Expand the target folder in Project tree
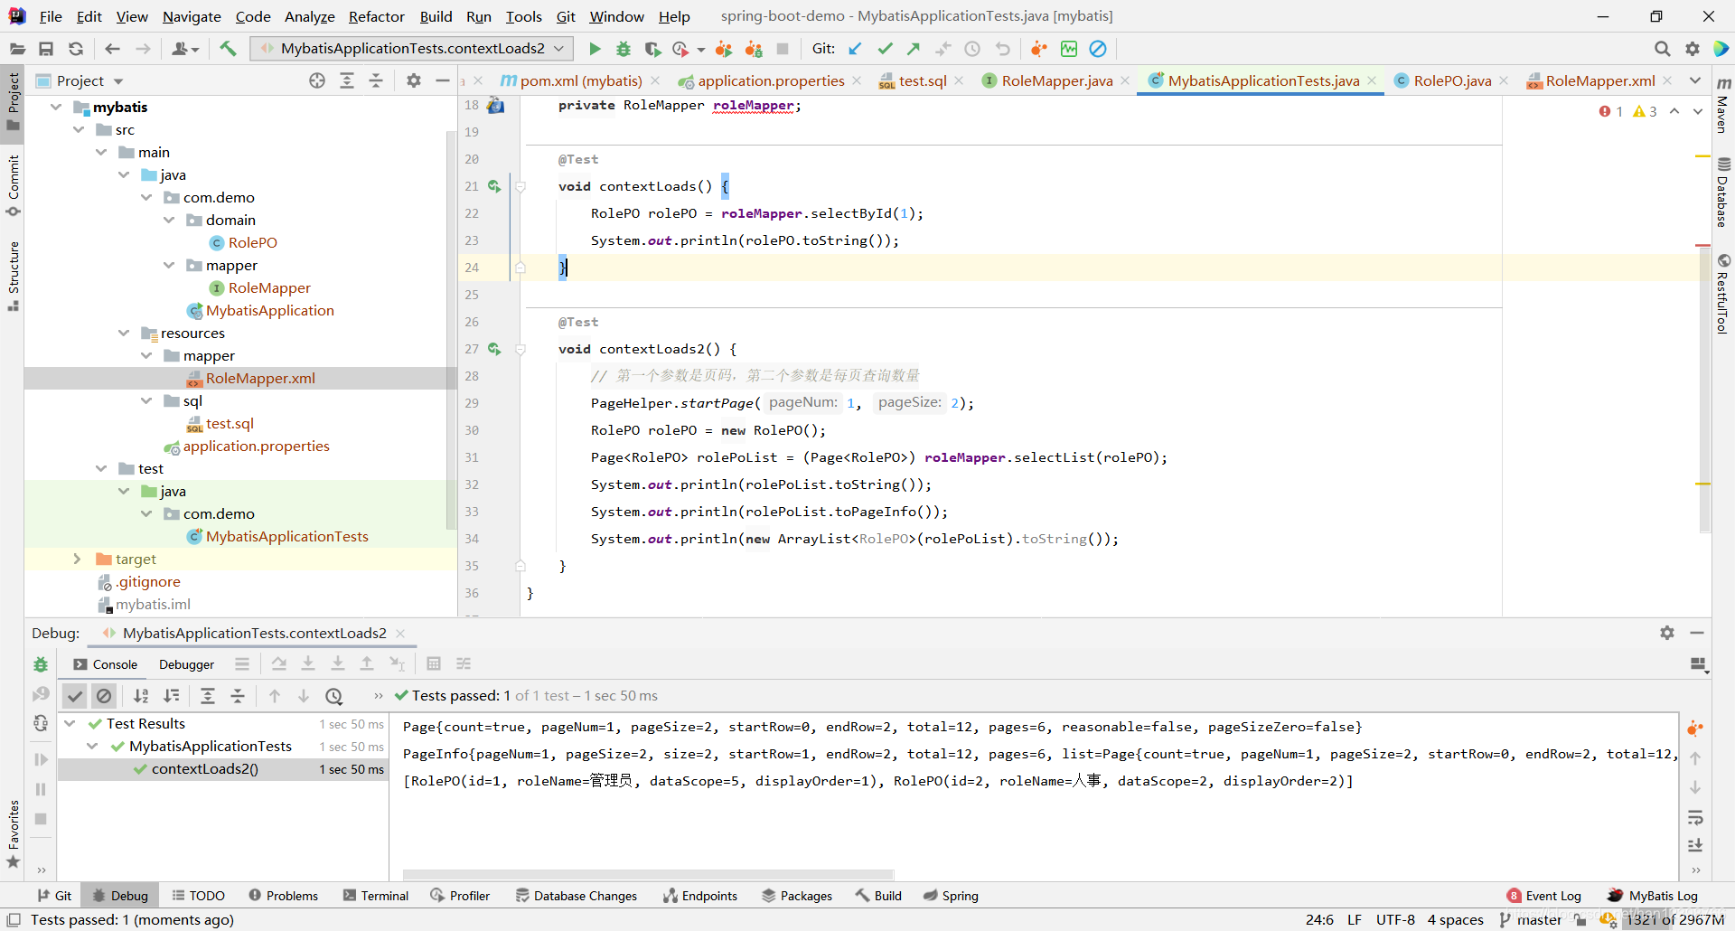1735x931 pixels. tap(78, 559)
